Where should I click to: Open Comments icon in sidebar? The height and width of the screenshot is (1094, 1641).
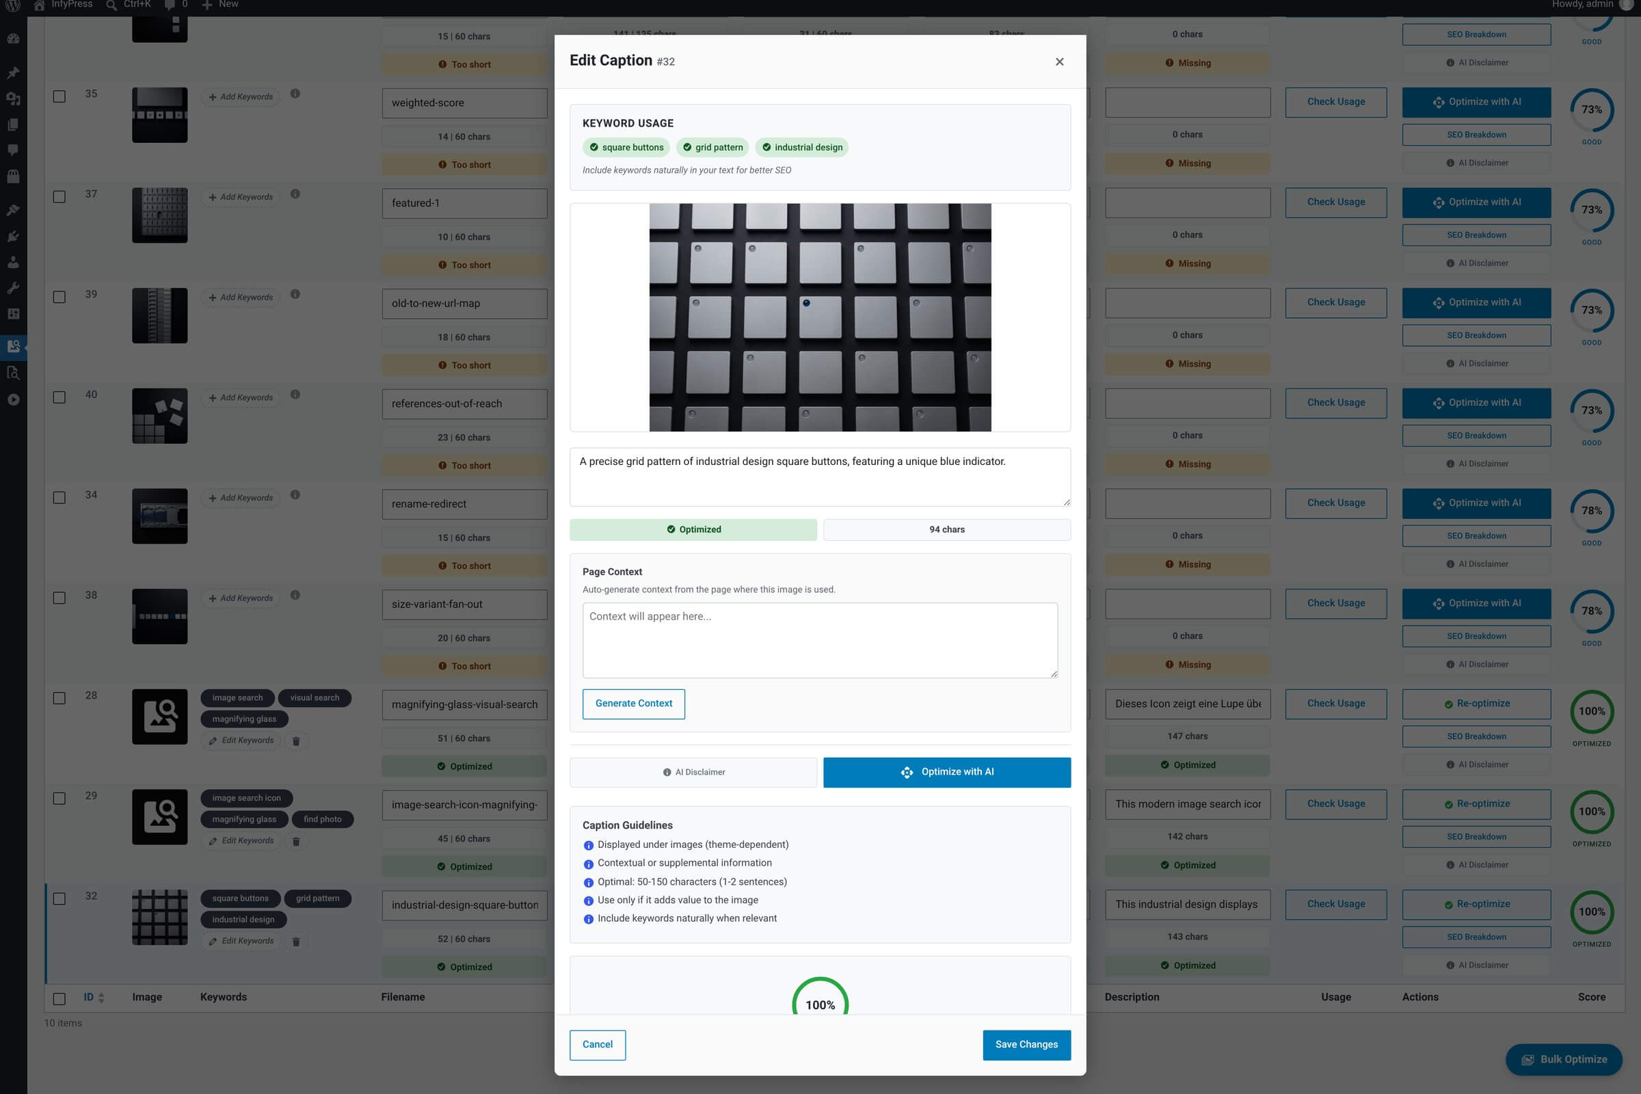[x=13, y=150]
